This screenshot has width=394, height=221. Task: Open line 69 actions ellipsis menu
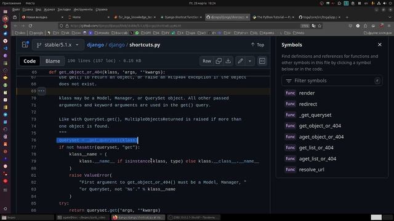[41, 91]
